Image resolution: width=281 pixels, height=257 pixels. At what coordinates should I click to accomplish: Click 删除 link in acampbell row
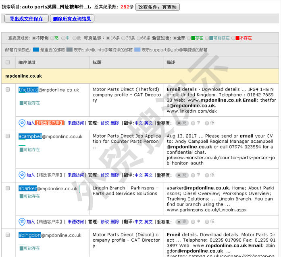(x=115, y=175)
